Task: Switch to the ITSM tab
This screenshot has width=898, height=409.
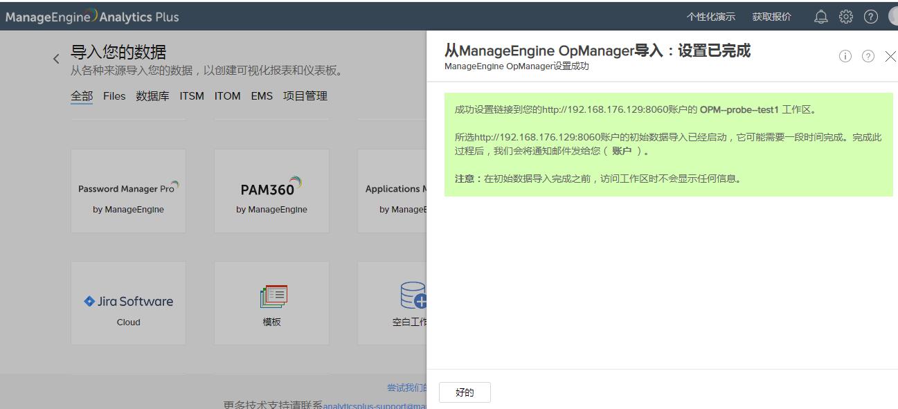Action: pos(192,96)
